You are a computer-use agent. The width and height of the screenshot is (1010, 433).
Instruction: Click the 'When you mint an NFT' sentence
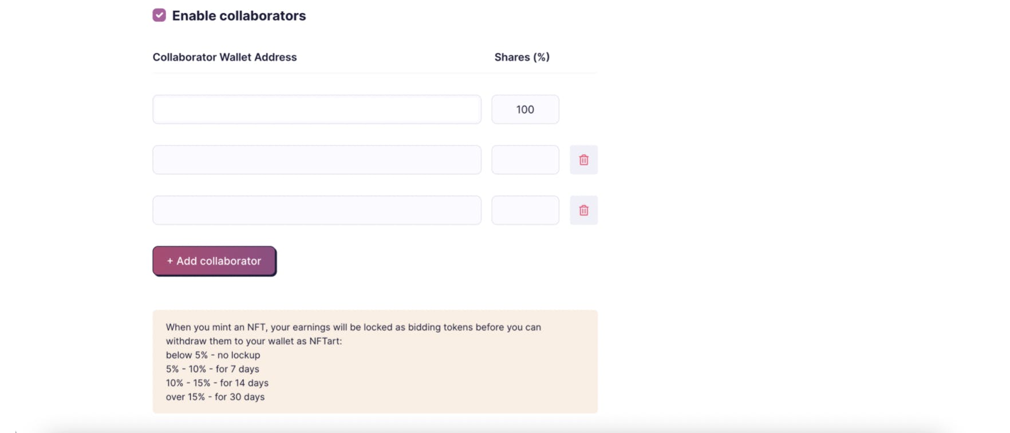coord(353,327)
